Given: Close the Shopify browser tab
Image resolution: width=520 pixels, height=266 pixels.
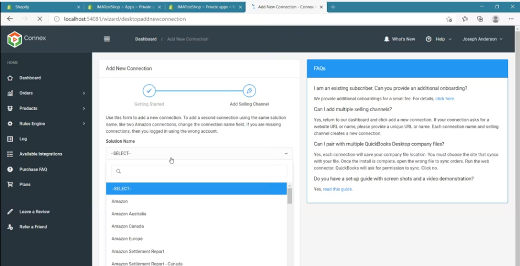Looking at the screenshot, I should click(x=78, y=7).
